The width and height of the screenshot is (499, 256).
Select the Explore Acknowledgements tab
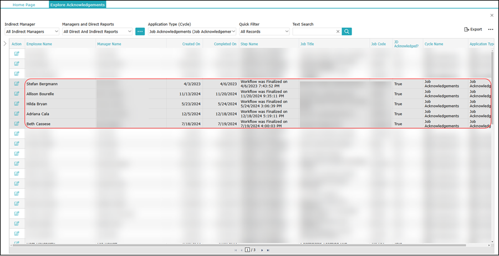pos(77,4)
